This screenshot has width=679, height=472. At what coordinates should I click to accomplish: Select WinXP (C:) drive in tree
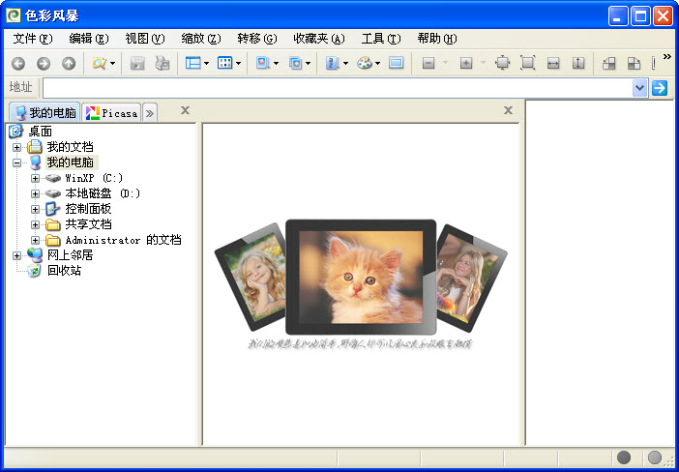pyautogui.click(x=94, y=178)
